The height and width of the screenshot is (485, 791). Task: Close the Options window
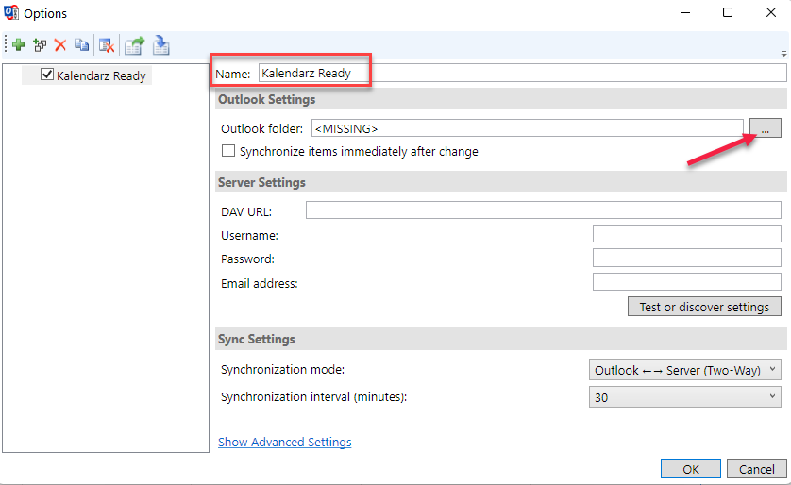771,12
